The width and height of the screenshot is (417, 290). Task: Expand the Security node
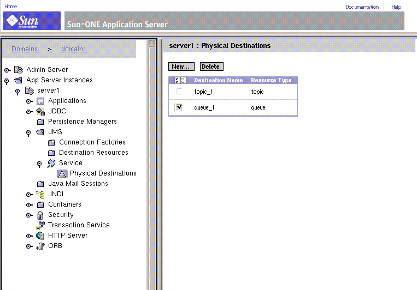click(30, 215)
